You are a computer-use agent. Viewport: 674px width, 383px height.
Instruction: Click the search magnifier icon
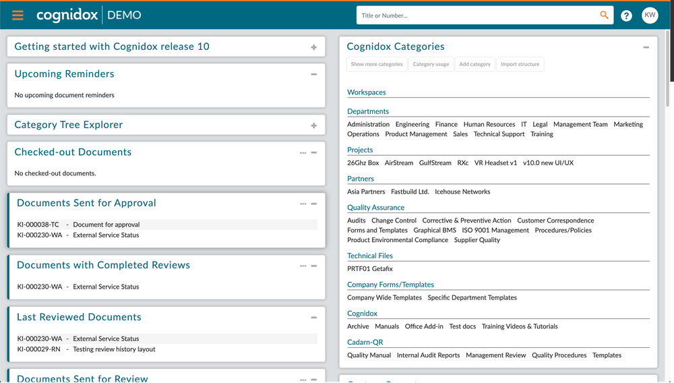tap(604, 15)
